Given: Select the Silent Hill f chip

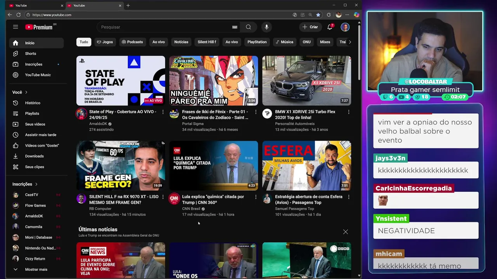Looking at the screenshot, I should [207, 42].
